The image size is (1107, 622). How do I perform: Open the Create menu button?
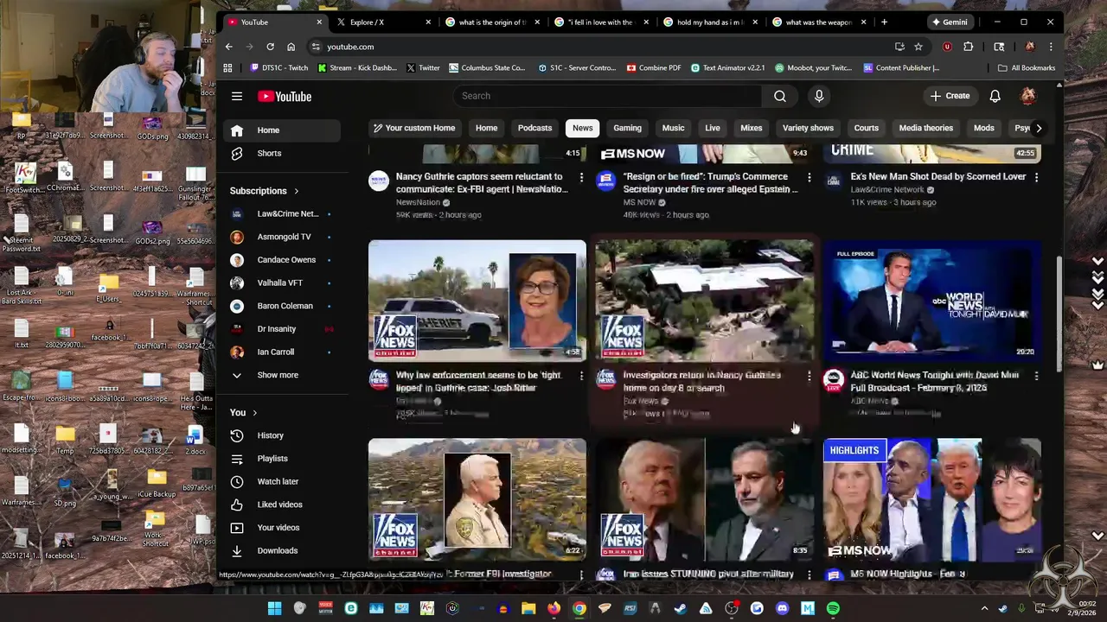click(950, 96)
